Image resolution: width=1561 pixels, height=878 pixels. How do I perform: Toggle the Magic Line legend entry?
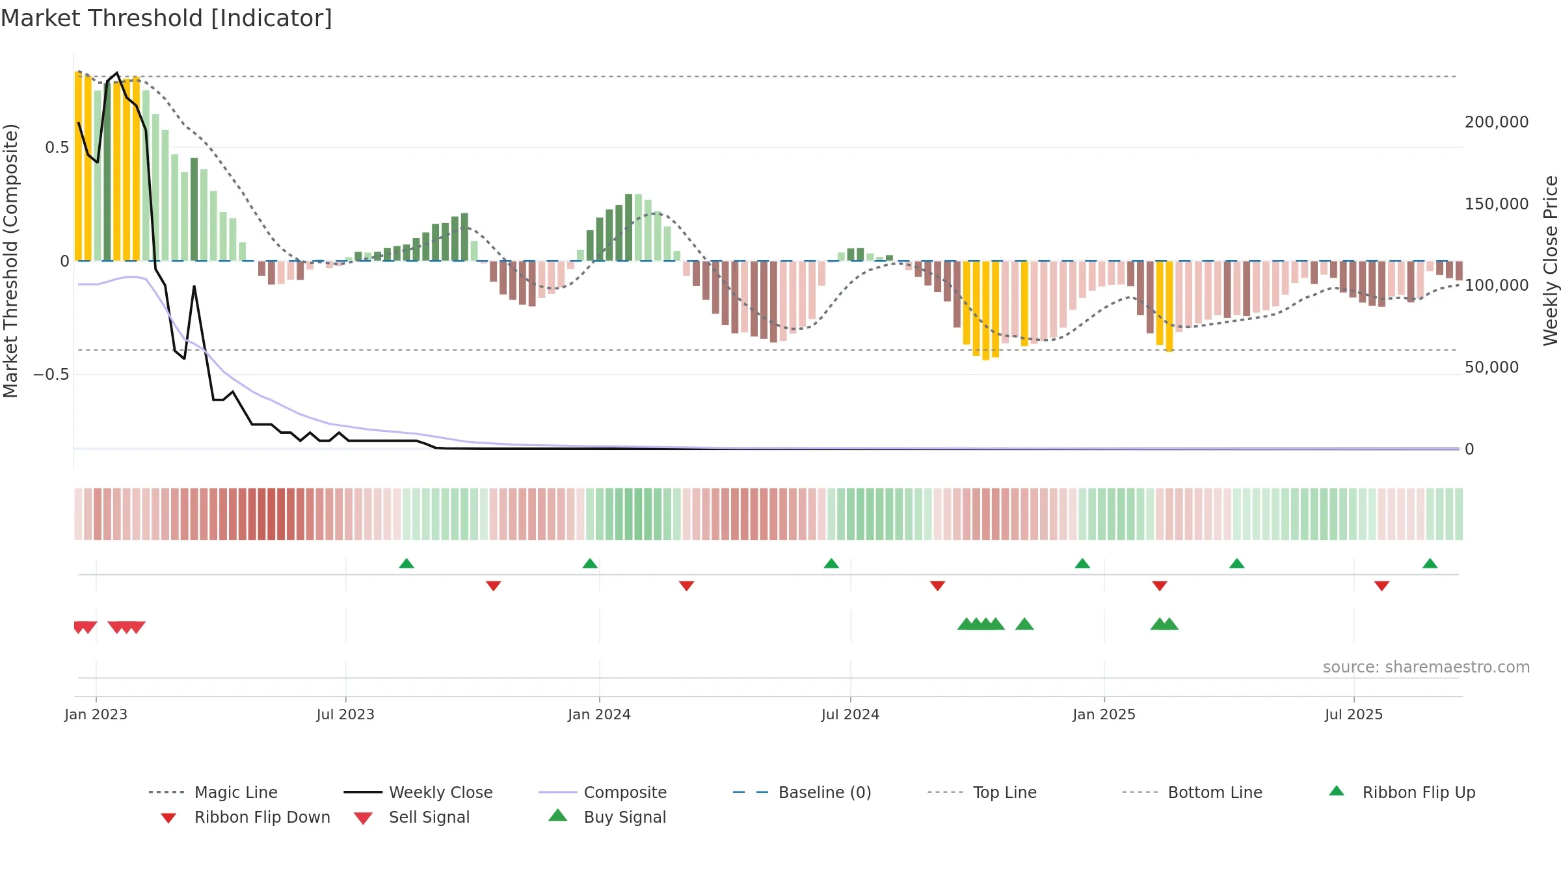coord(213,792)
